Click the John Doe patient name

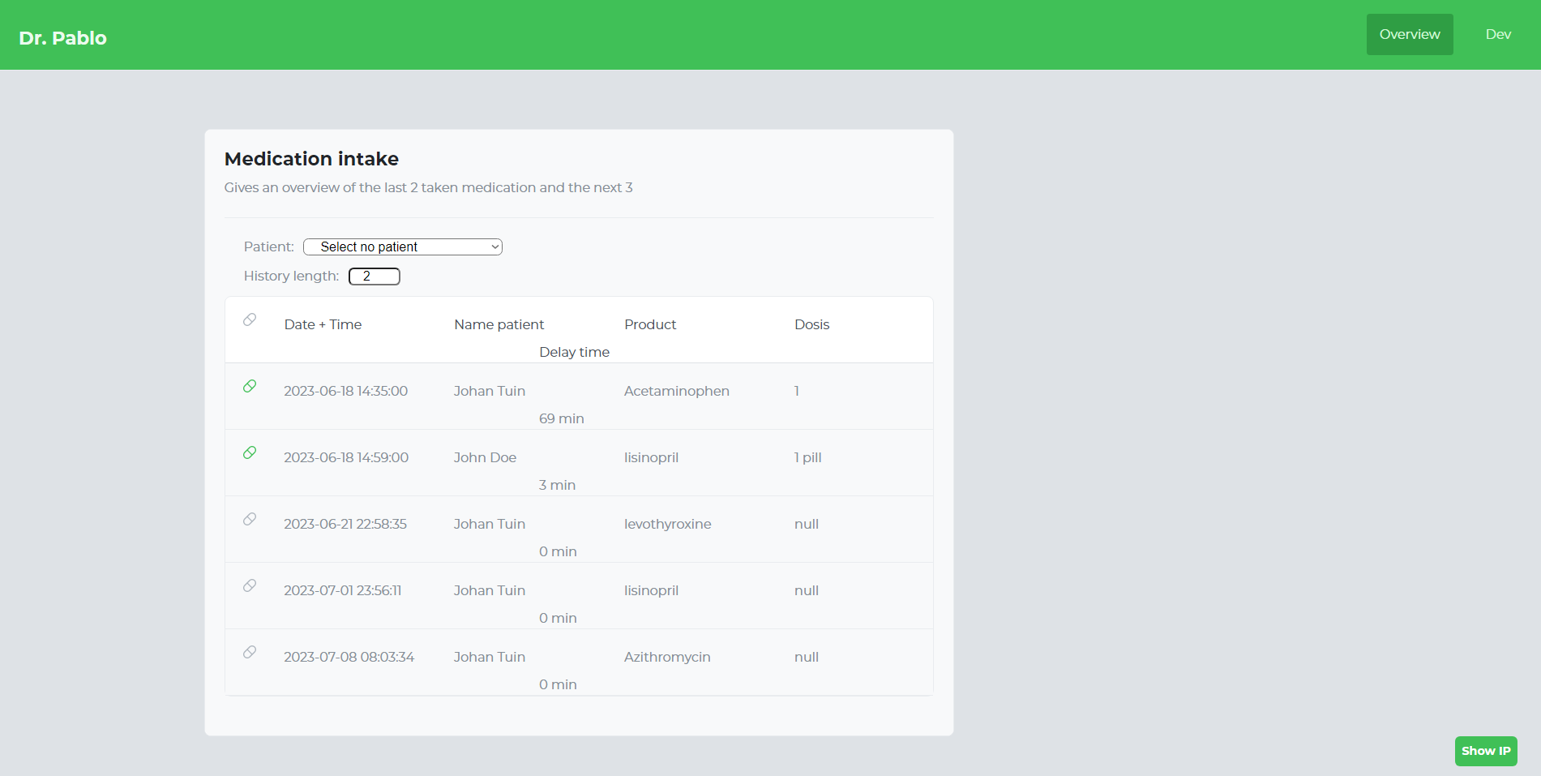click(485, 457)
